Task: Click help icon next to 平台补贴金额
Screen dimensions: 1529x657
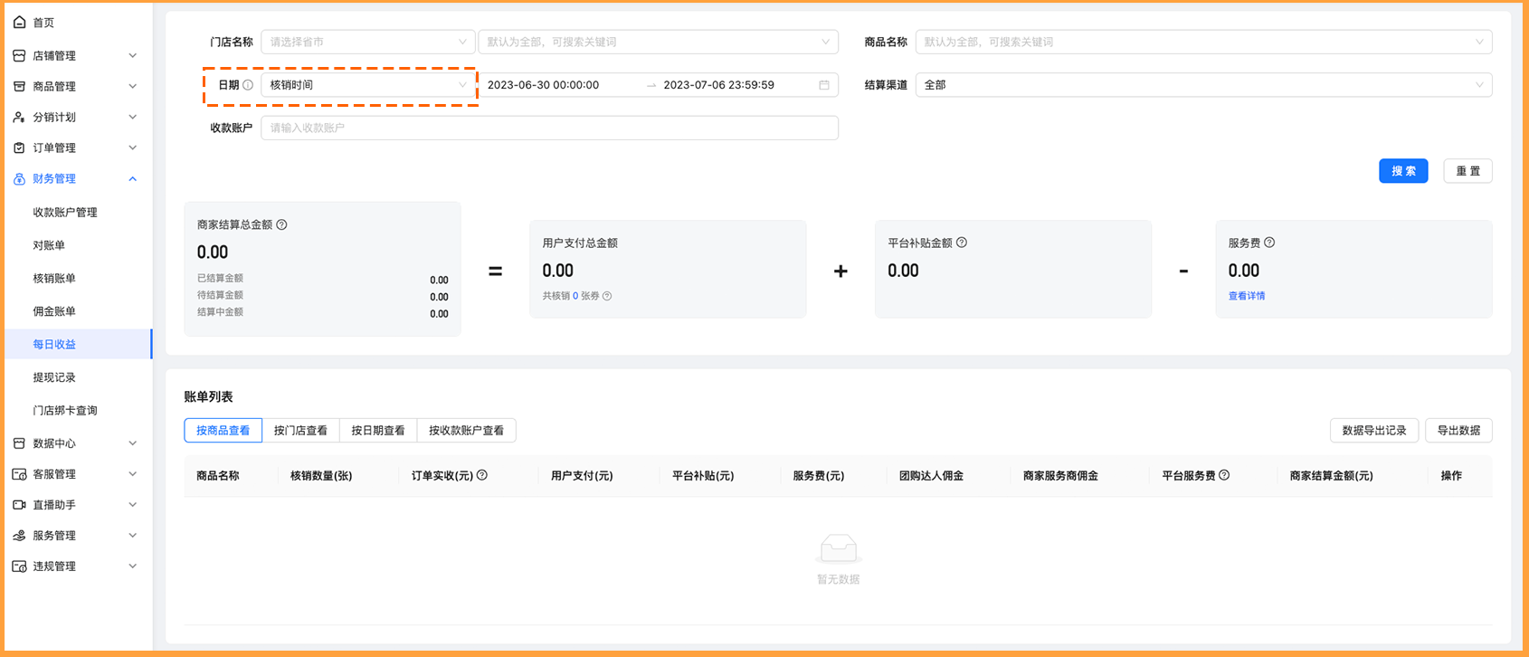Action: (962, 243)
